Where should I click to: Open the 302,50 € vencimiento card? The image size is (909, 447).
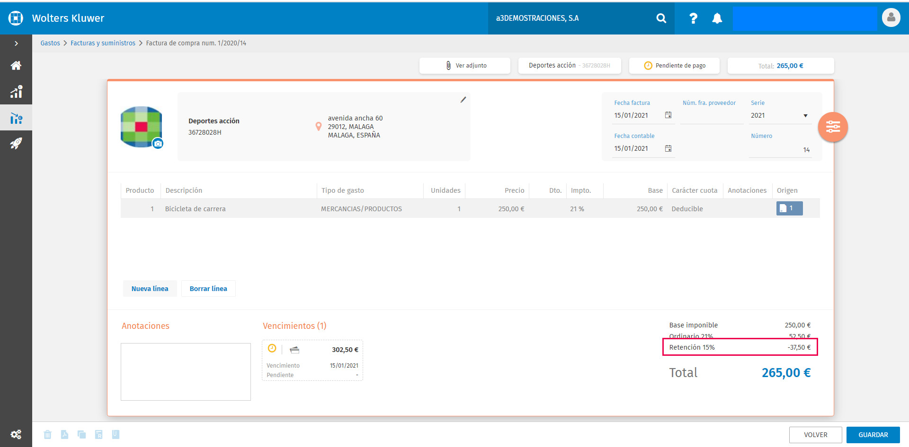click(312, 360)
